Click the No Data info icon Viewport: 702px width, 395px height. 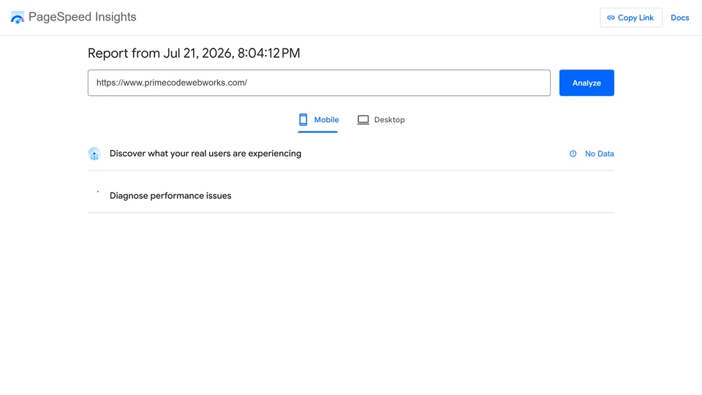(x=573, y=154)
